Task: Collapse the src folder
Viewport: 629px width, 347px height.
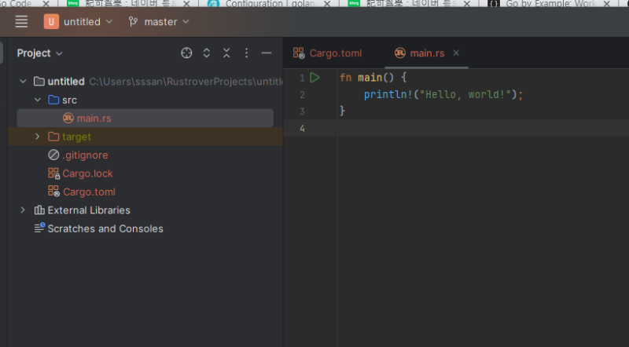Action: (37, 100)
